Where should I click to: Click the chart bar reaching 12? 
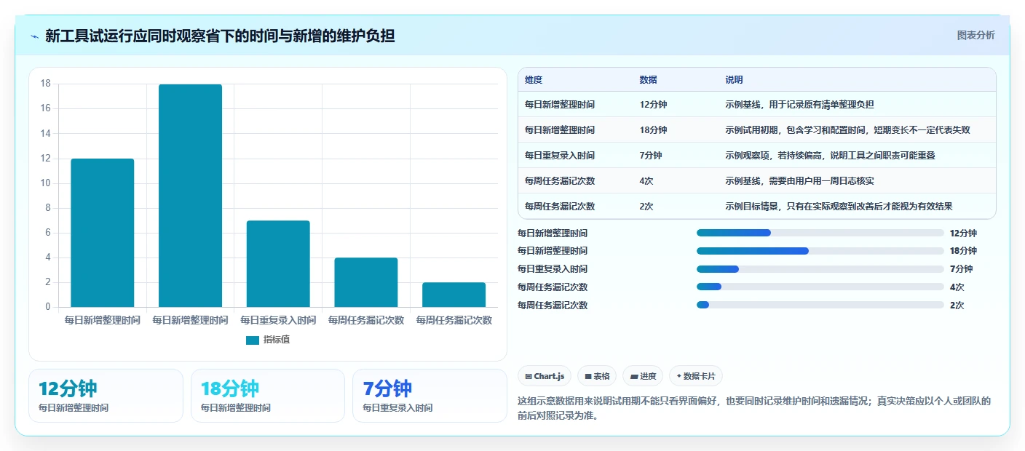[103, 233]
